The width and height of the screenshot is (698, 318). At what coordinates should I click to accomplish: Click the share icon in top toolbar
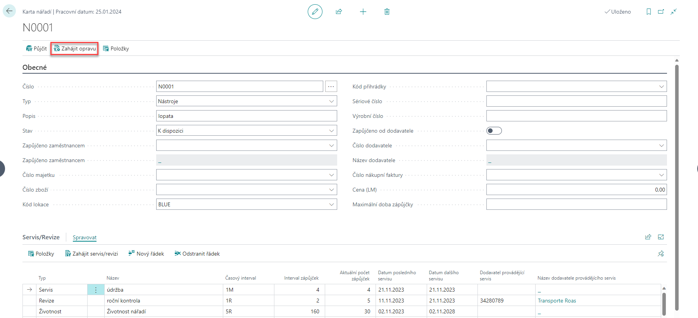(x=339, y=12)
